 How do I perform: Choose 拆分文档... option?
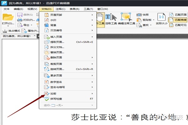click(x=68, y=47)
